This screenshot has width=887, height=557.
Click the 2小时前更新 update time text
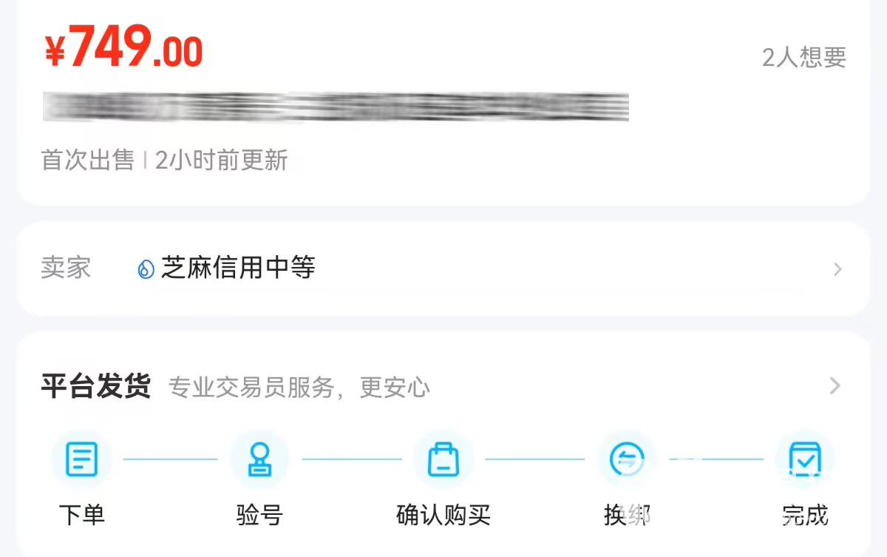point(221,160)
